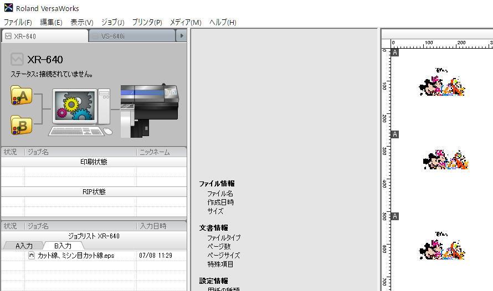Click the ページサイズ label
Image resolution: width=493 pixels, height=291 pixels.
pos(223,255)
